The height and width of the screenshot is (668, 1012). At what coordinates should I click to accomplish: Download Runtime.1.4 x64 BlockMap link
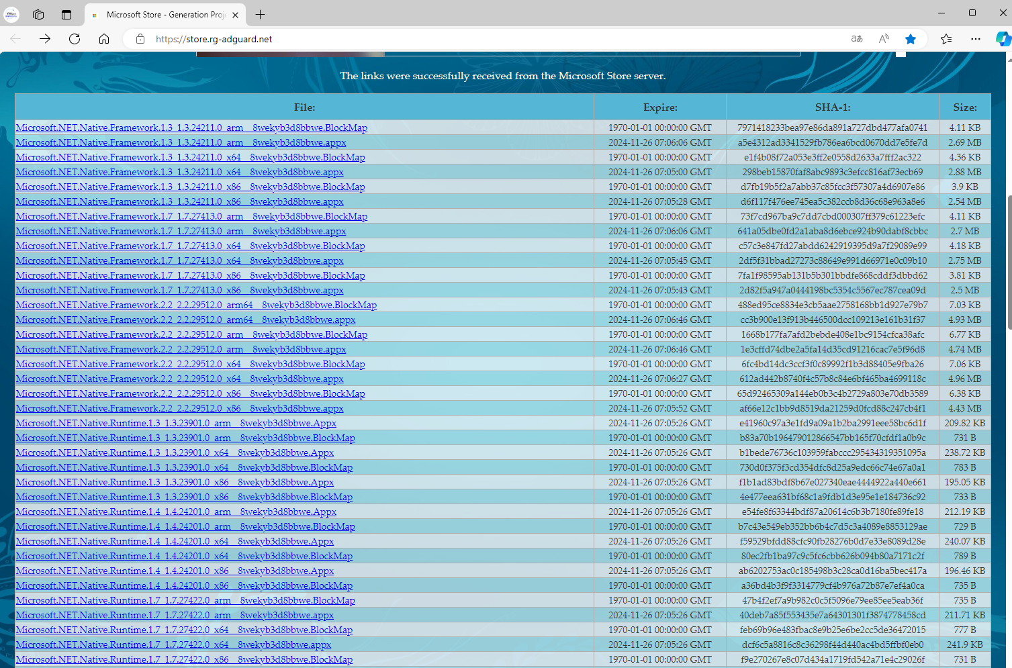184,556
